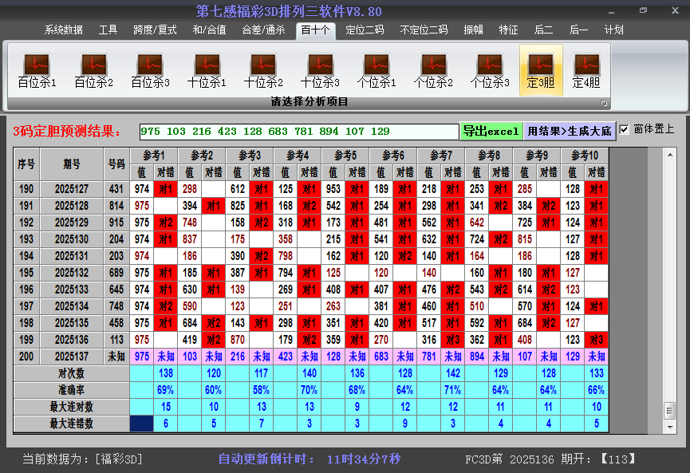Click the 参考5 column header
The width and height of the screenshot is (690, 473).
(345, 156)
